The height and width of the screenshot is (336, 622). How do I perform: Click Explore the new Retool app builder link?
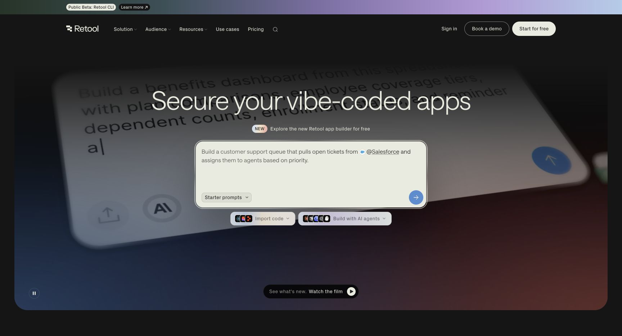(x=320, y=129)
